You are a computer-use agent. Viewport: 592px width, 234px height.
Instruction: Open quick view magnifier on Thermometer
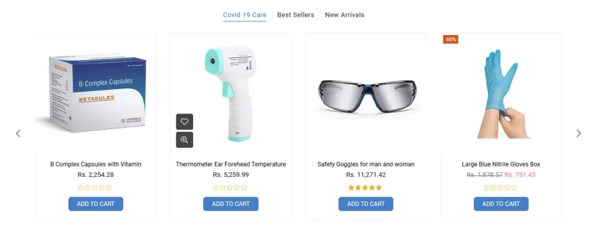(x=184, y=140)
